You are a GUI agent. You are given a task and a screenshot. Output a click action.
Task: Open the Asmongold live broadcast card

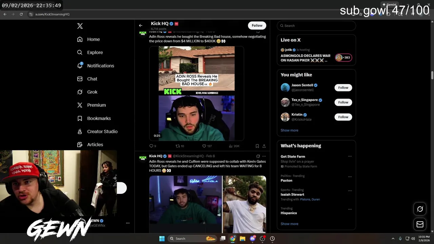click(316, 55)
